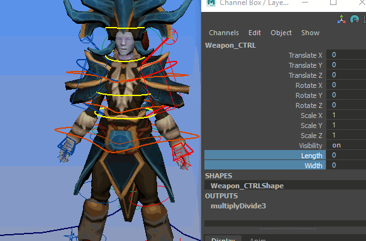This screenshot has height=241, width=366.
Task: Click the Width value field
Action: click(x=346, y=165)
